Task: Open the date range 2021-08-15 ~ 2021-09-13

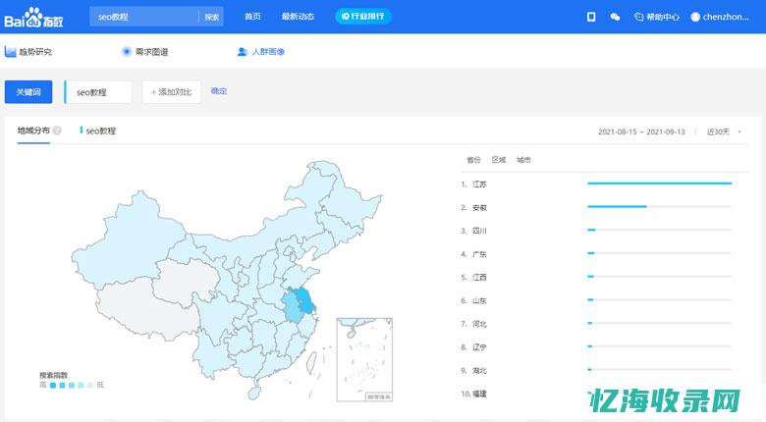Action: coord(641,132)
